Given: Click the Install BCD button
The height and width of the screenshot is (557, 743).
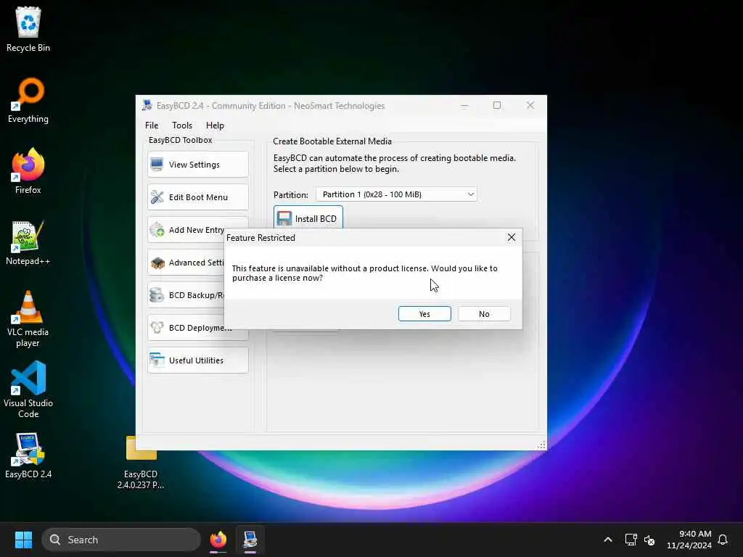Looking at the screenshot, I should (x=308, y=218).
